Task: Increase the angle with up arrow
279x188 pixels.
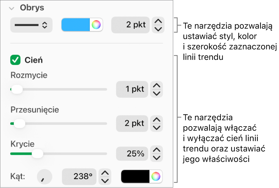Action: point(105,173)
